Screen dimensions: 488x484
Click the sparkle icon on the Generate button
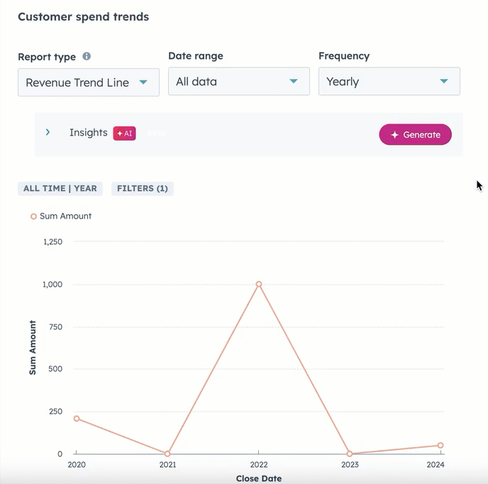[x=395, y=135]
